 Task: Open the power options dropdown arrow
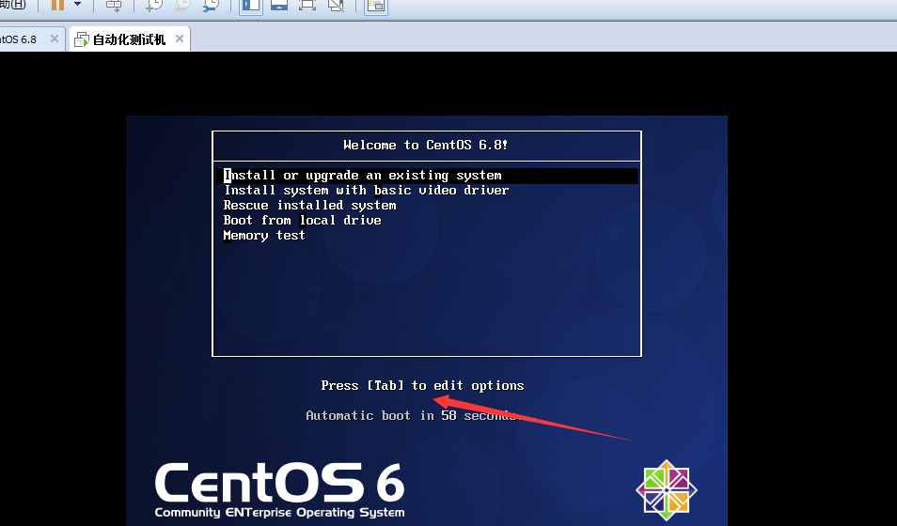[x=78, y=5]
